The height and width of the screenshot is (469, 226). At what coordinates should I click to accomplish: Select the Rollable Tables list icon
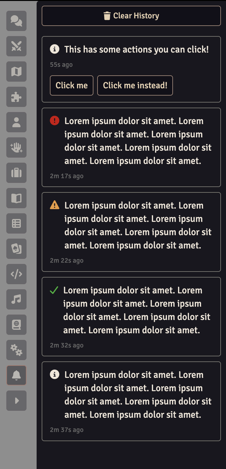coord(16,223)
